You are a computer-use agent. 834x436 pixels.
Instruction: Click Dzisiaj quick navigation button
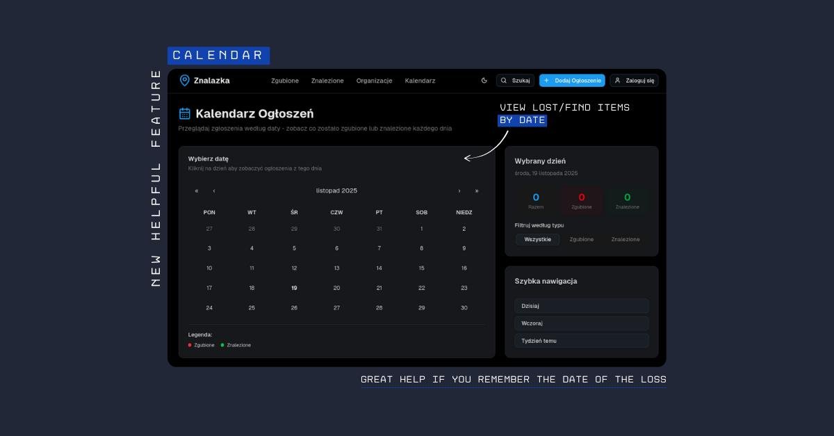point(581,306)
